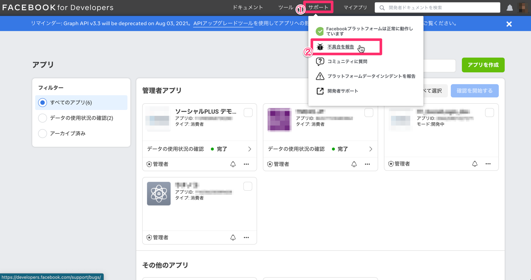Click the アプリを作成 button
This screenshot has width=531, height=280.
click(483, 65)
